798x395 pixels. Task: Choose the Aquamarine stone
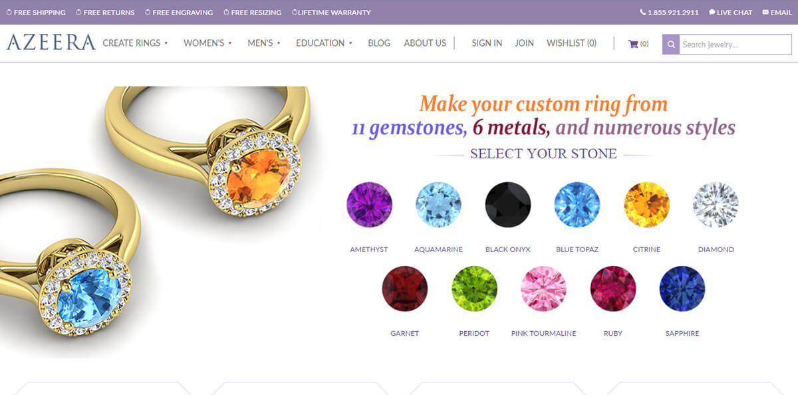coord(438,205)
